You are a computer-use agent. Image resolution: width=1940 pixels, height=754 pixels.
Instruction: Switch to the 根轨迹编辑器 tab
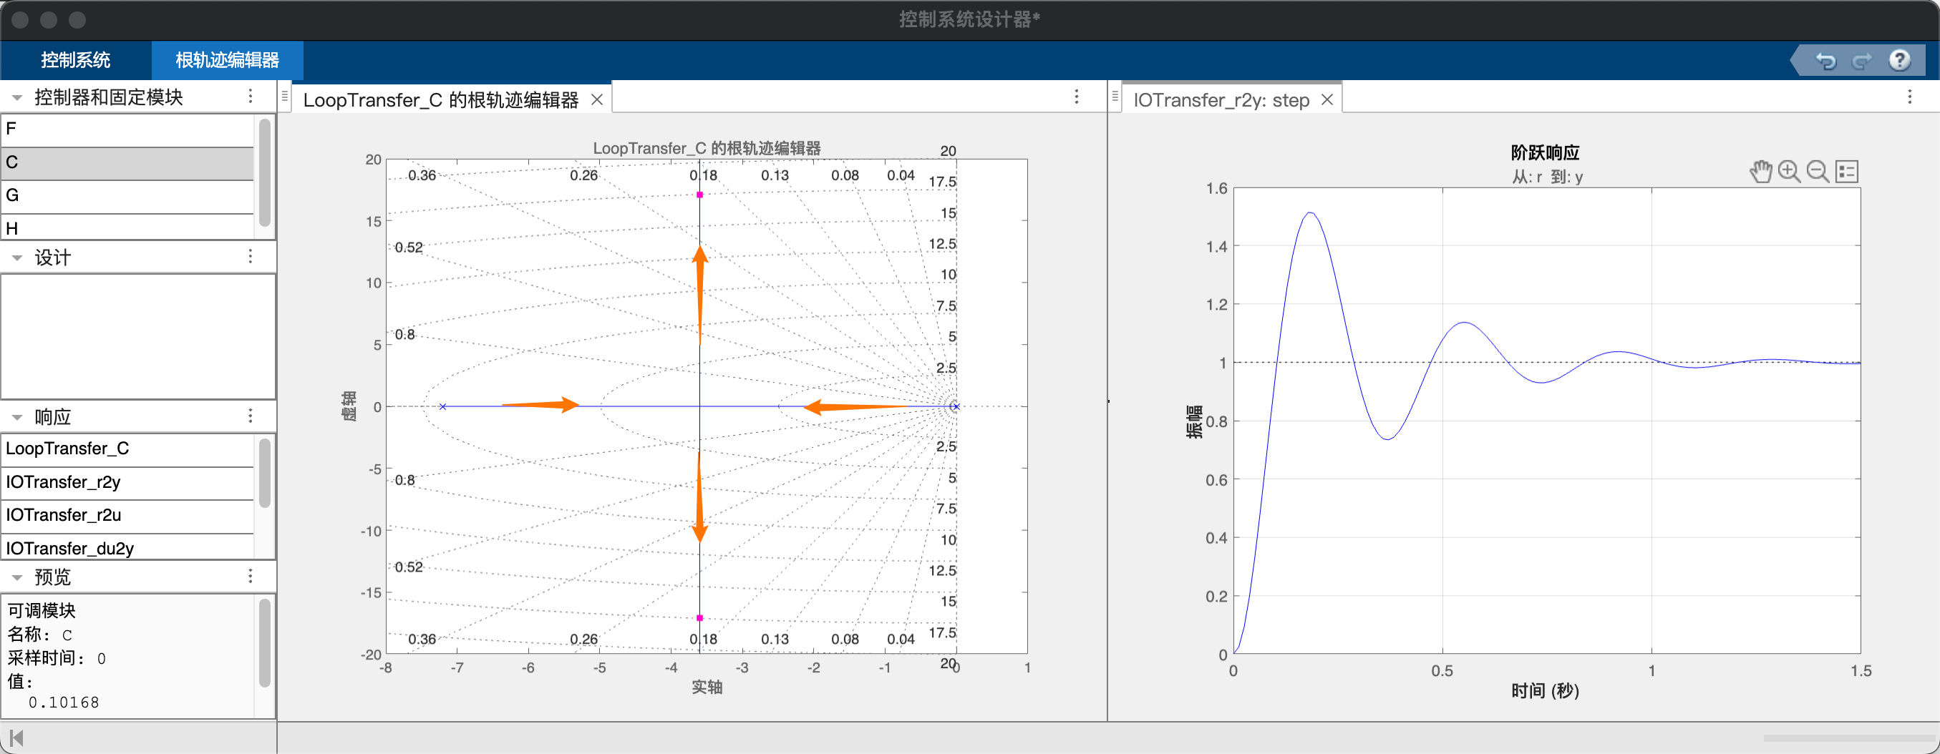tap(228, 60)
